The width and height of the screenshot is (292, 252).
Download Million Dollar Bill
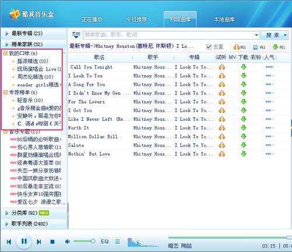(244, 136)
